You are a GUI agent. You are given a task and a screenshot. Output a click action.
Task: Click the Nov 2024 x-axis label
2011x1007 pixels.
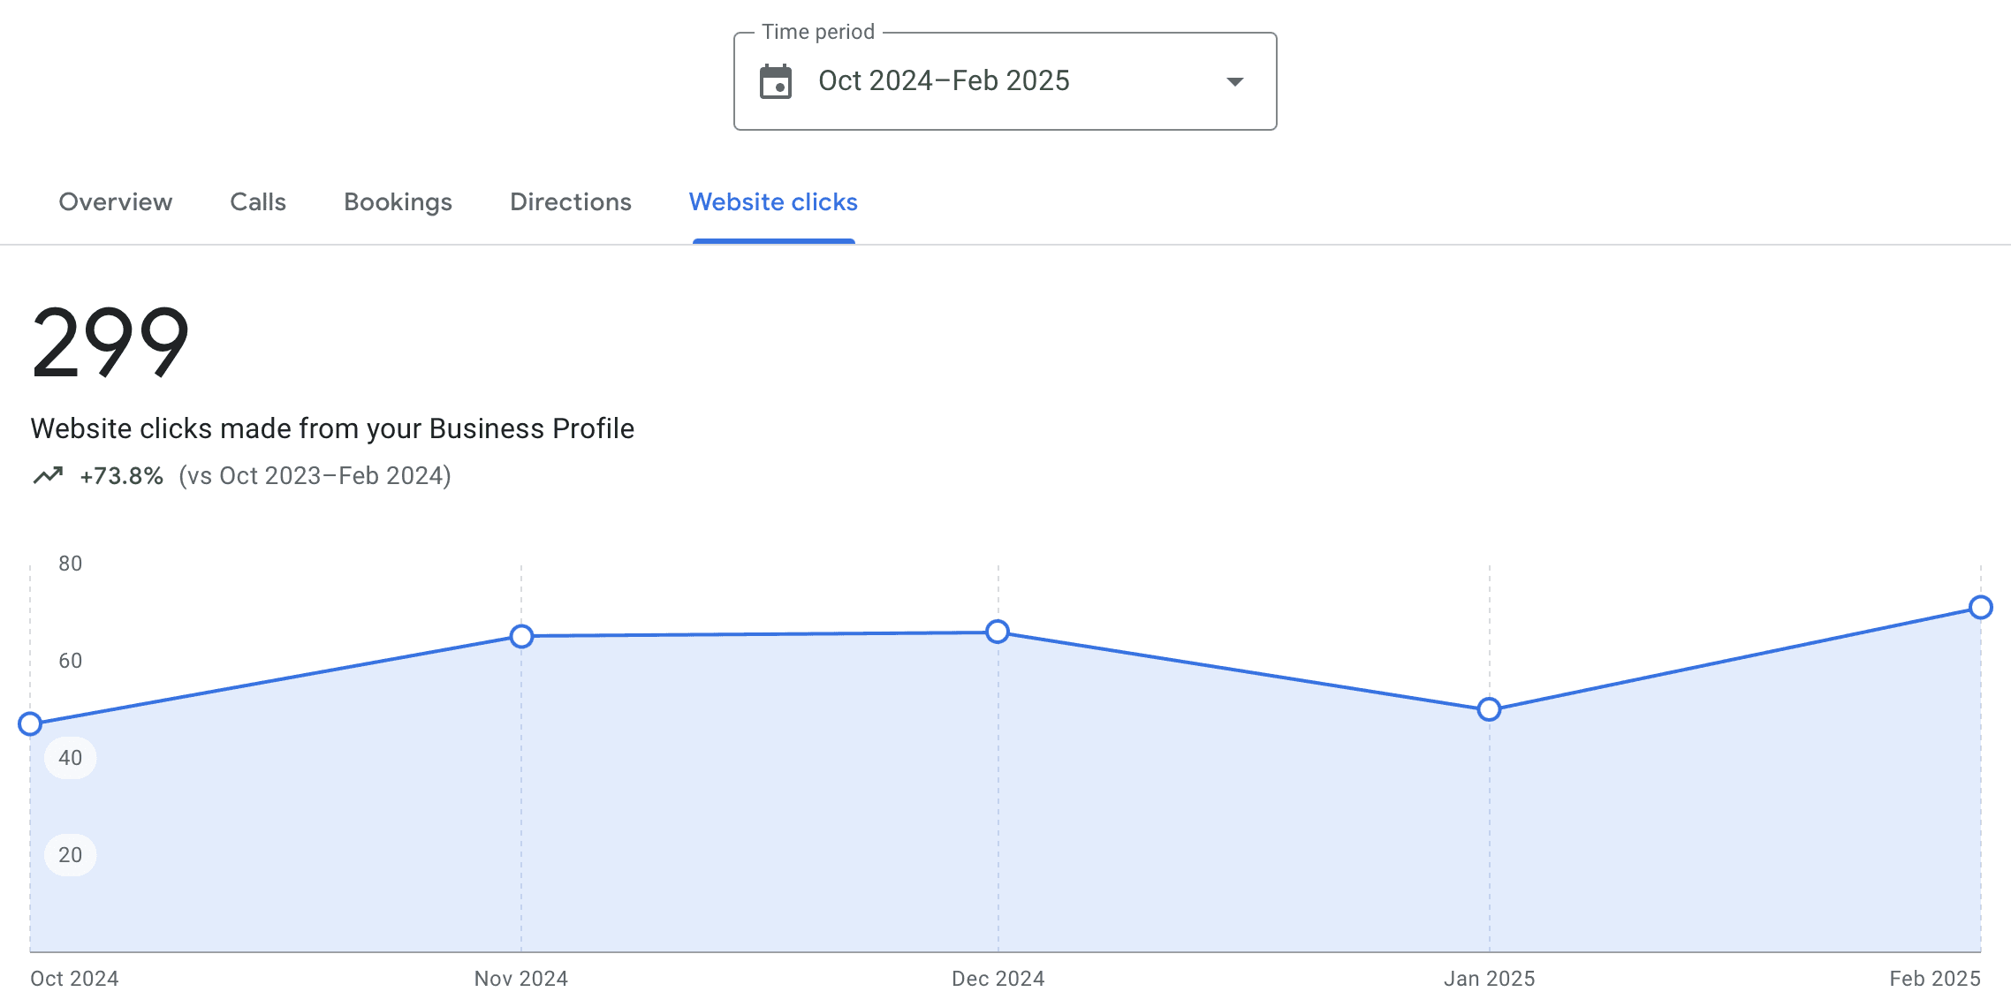pyautogui.click(x=521, y=979)
